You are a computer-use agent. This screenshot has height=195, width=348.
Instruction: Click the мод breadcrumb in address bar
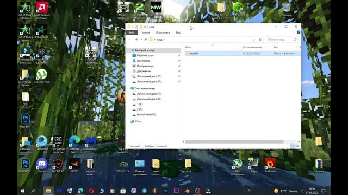(159, 40)
